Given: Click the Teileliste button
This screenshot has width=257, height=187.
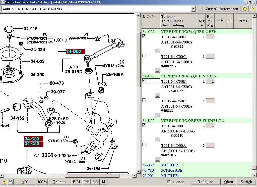Looking at the screenshot, I should pos(206,182).
